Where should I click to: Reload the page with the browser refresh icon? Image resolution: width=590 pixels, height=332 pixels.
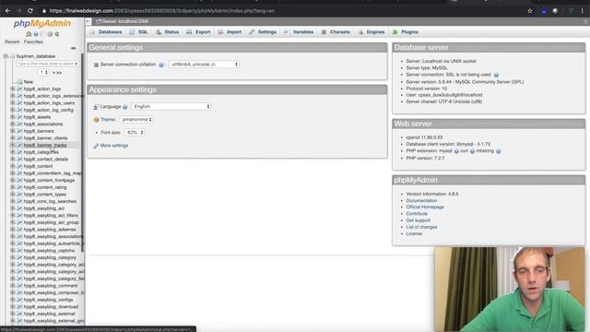tap(30, 10)
